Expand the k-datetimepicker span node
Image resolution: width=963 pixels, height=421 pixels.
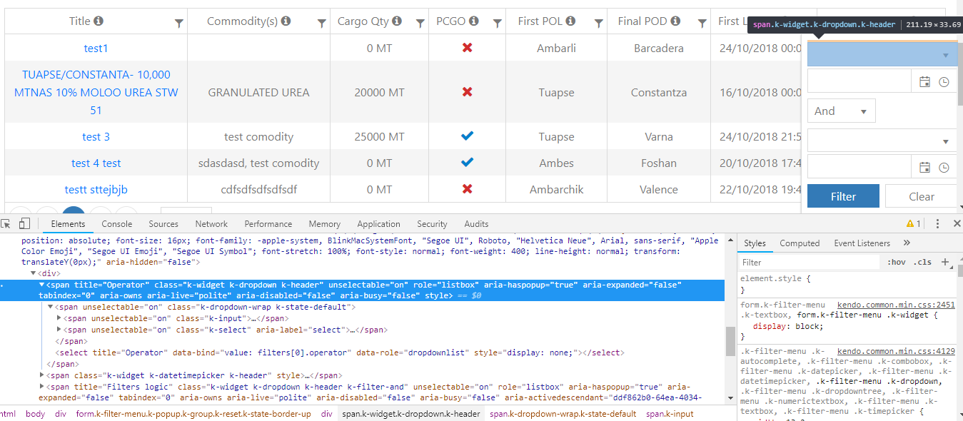[43, 375]
